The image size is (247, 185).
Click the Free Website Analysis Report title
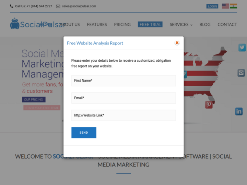tap(95, 43)
